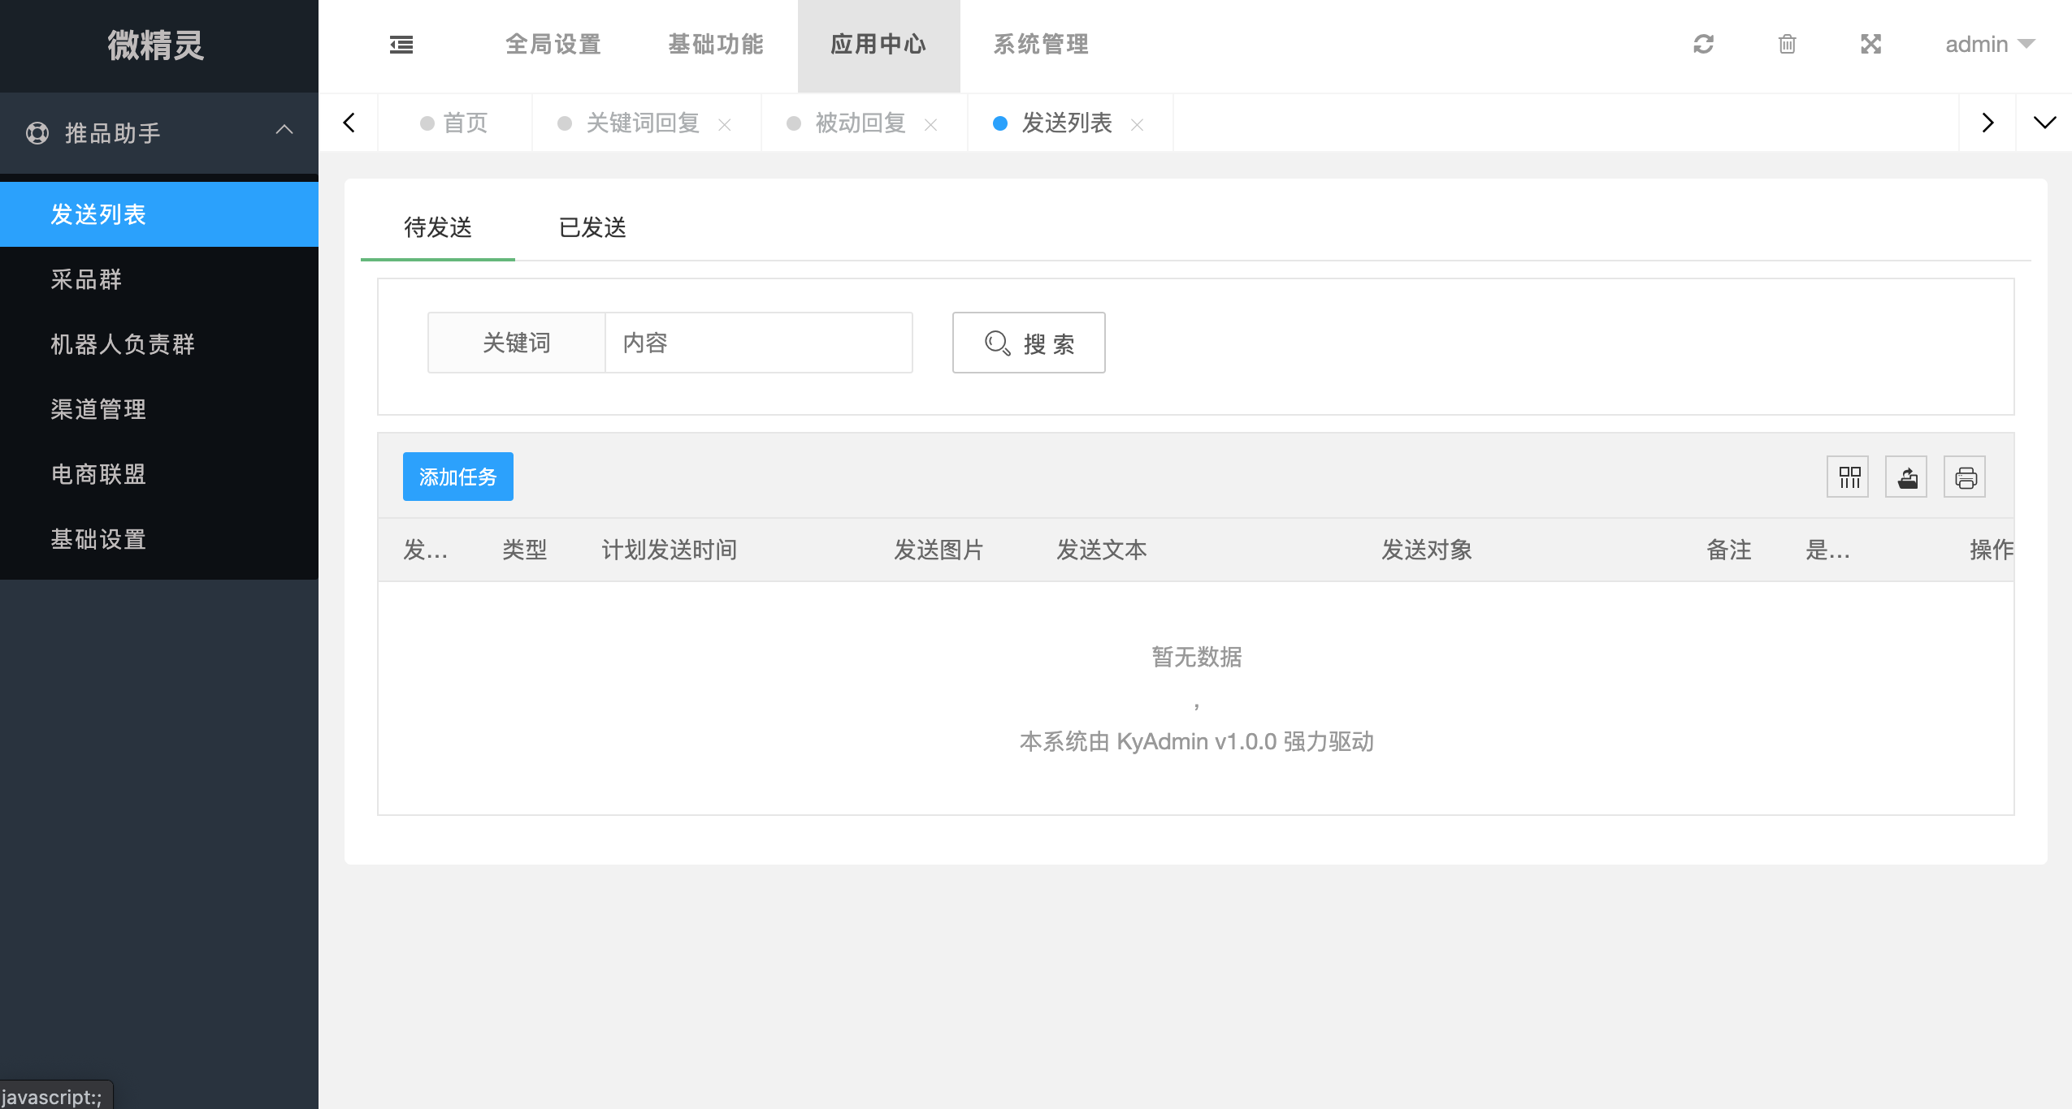Close the 被动回复 tab
Image resolution: width=2072 pixels, height=1109 pixels.
click(x=931, y=124)
